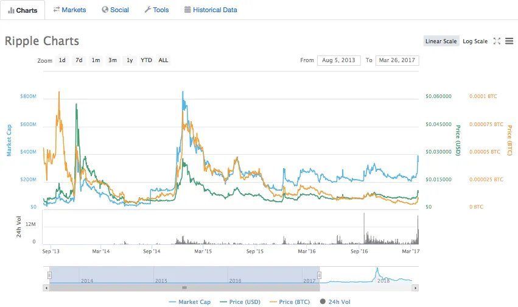Screen dimensions: 518x307
Task: Click the Sep '16 x-axis label
Action: 359,251
